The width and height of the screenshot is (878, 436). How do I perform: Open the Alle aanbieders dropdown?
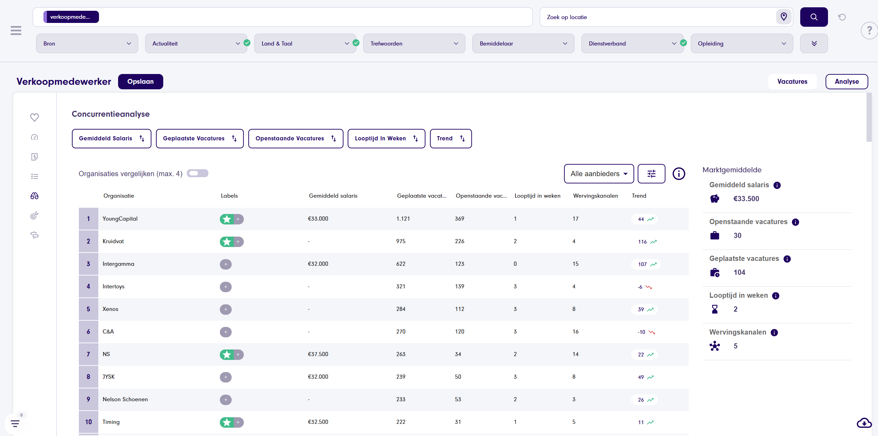click(599, 174)
